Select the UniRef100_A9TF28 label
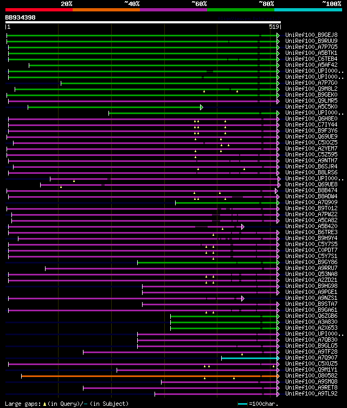 click(x=311, y=352)
